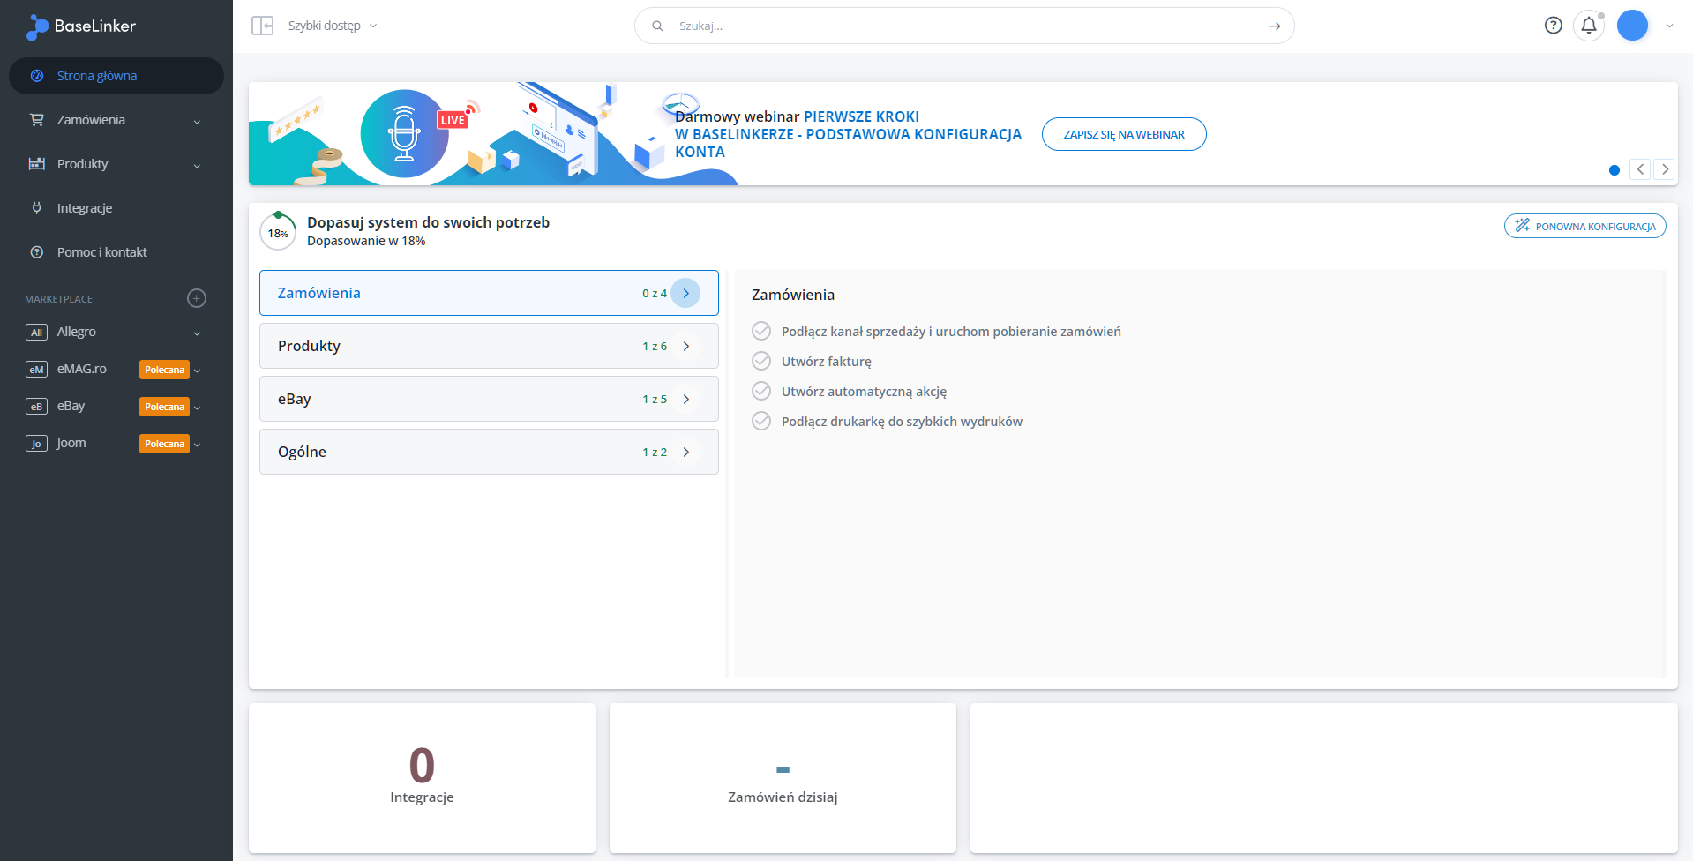Click PONOWNA KONFIGURACJA button
Image resolution: width=1693 pixels, height=861 pixels.
1585,226
